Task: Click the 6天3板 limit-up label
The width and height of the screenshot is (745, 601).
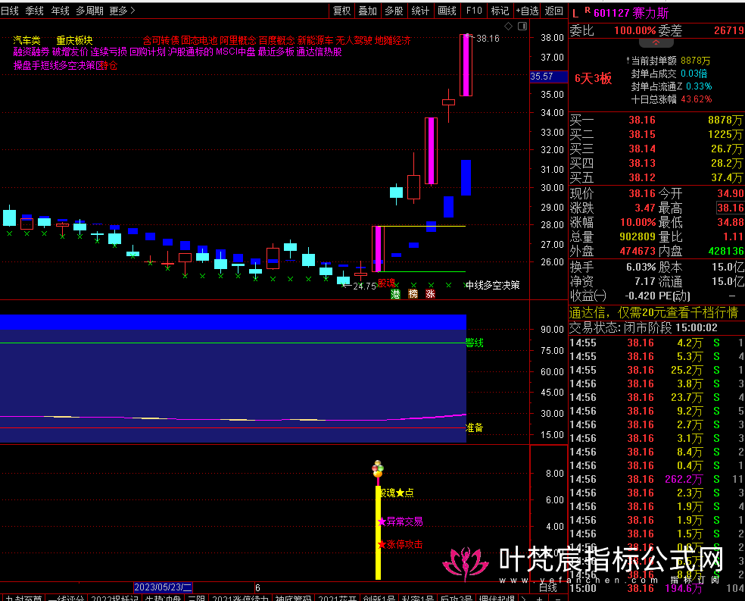Action: [594, 79]
